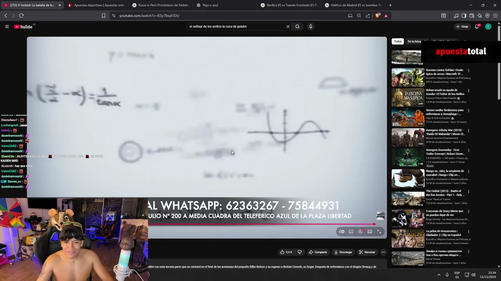Go back with browser back arrow
Screen dimensions: 501x281
click(x=5, y=16)
